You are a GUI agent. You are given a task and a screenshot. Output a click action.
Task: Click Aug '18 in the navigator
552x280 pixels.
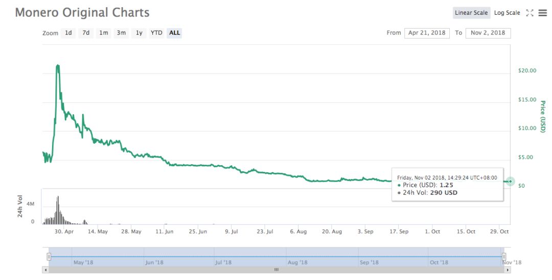[297, 263]
